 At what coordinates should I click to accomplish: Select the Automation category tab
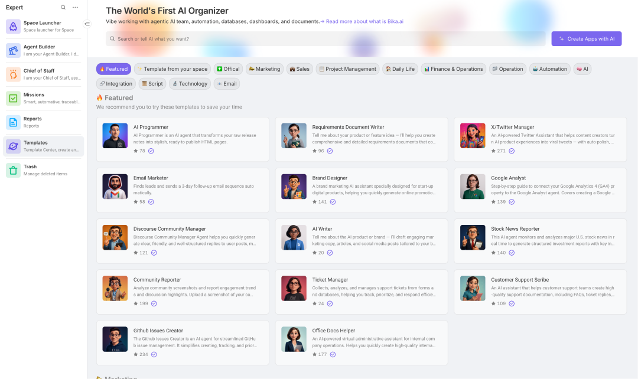coord(550,69)
